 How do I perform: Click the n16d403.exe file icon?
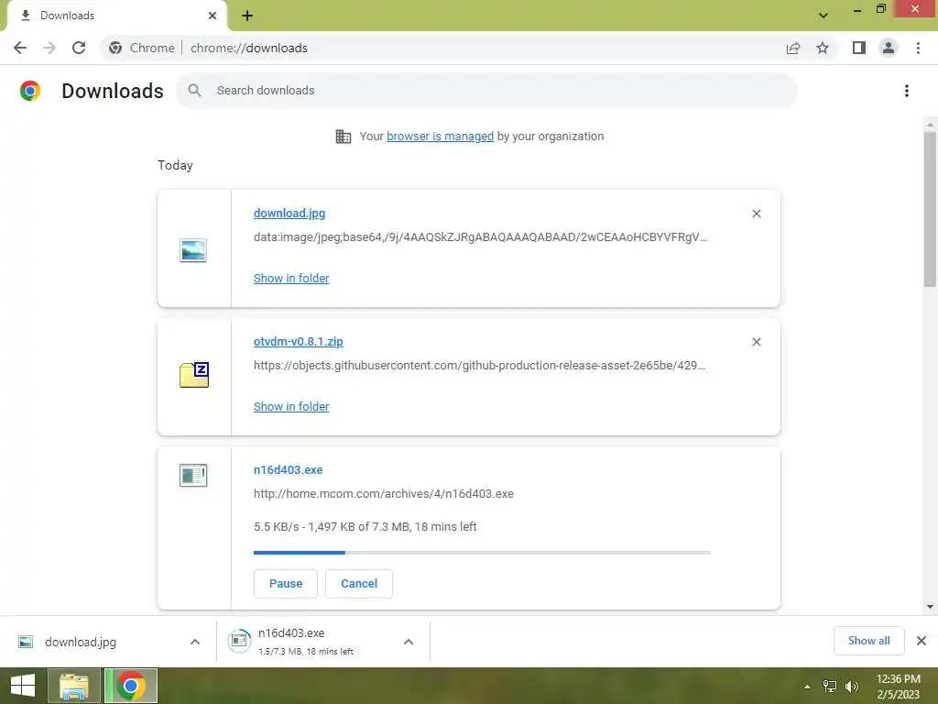(193, 476)
